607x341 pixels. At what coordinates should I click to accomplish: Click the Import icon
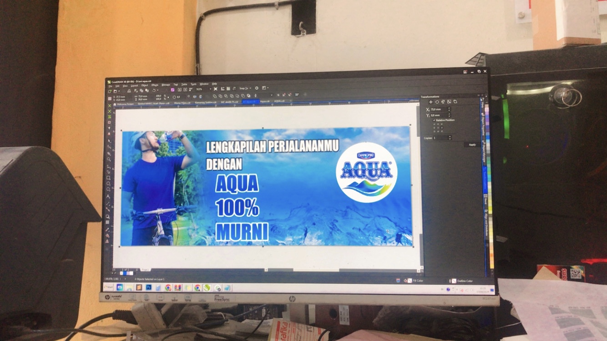point(179,90)
